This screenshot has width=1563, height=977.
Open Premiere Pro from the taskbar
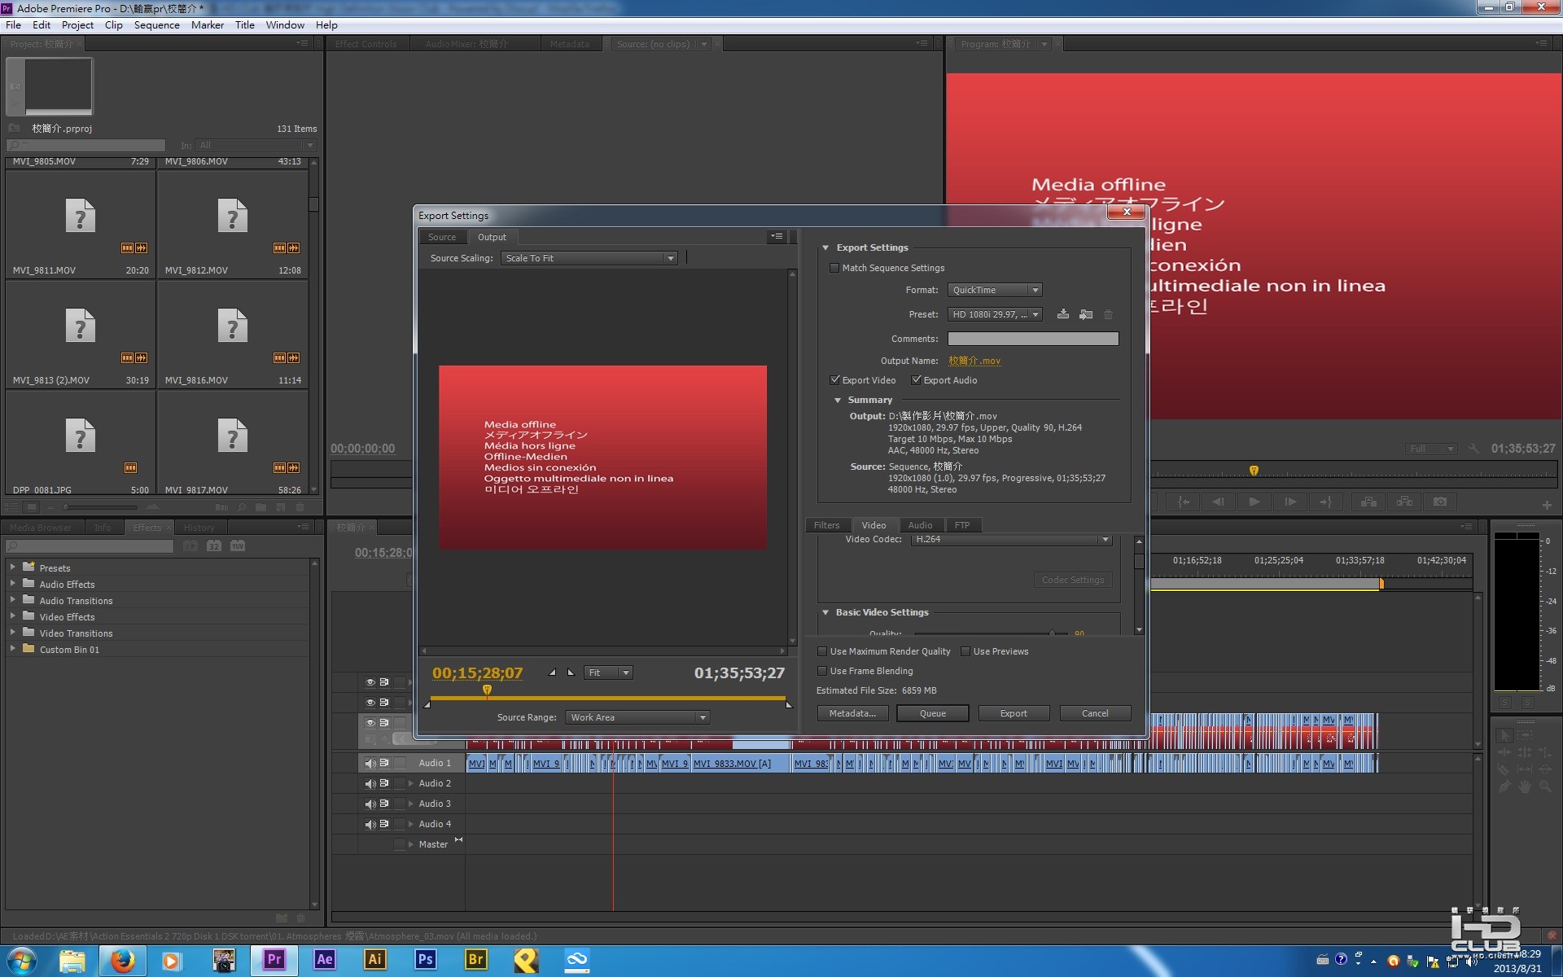274,960
